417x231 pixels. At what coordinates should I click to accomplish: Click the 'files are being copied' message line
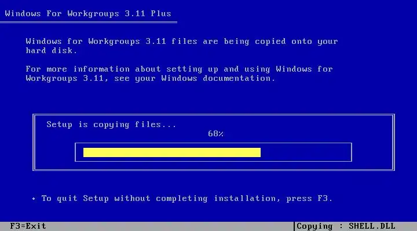(182, 42)
